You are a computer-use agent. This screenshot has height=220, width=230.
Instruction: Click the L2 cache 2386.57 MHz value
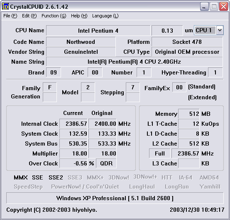tap(186, 153)
